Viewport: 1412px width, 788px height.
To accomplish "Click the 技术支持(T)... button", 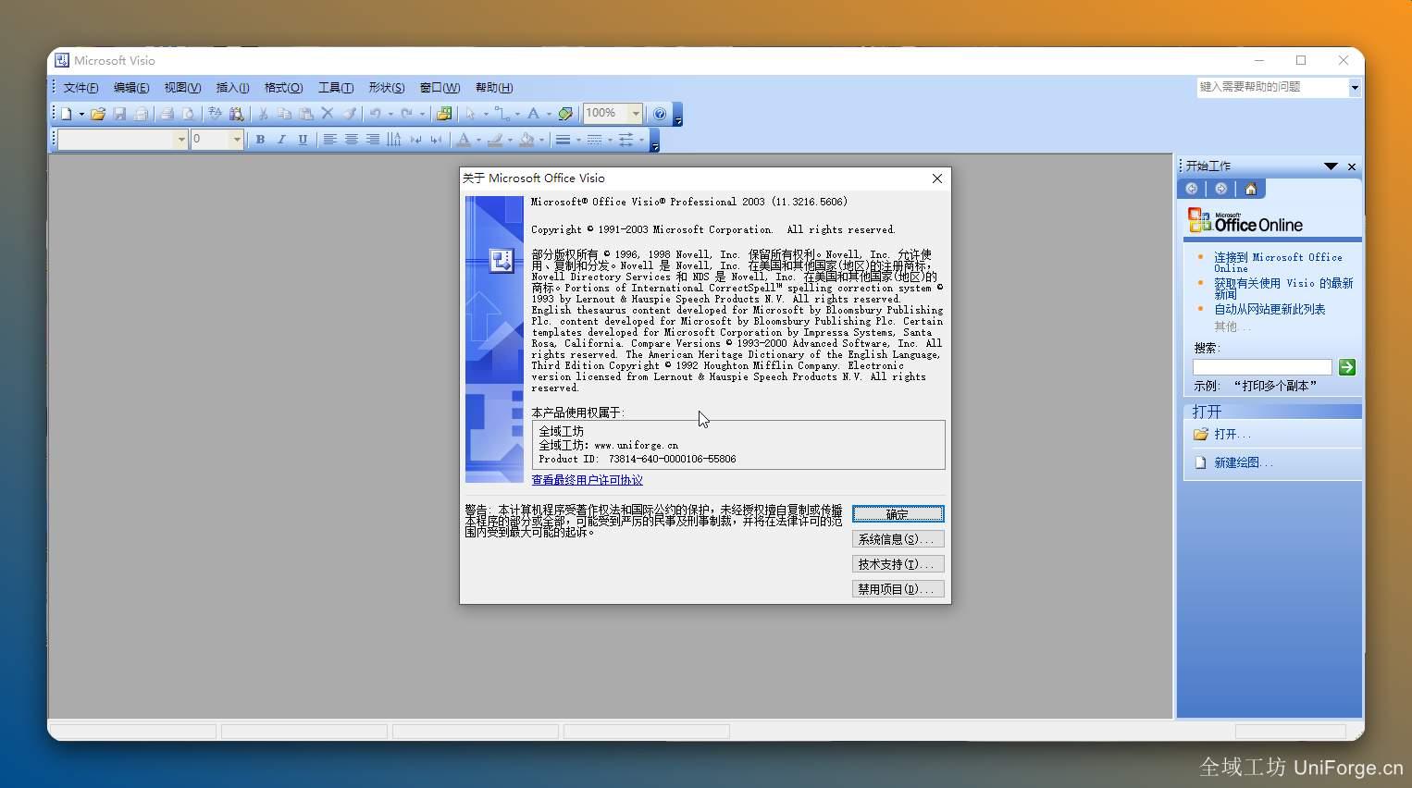I will pos(898,564).
